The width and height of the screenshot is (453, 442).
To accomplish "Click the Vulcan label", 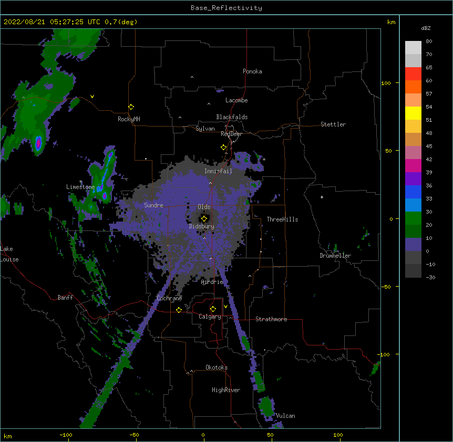I will 285,416.
